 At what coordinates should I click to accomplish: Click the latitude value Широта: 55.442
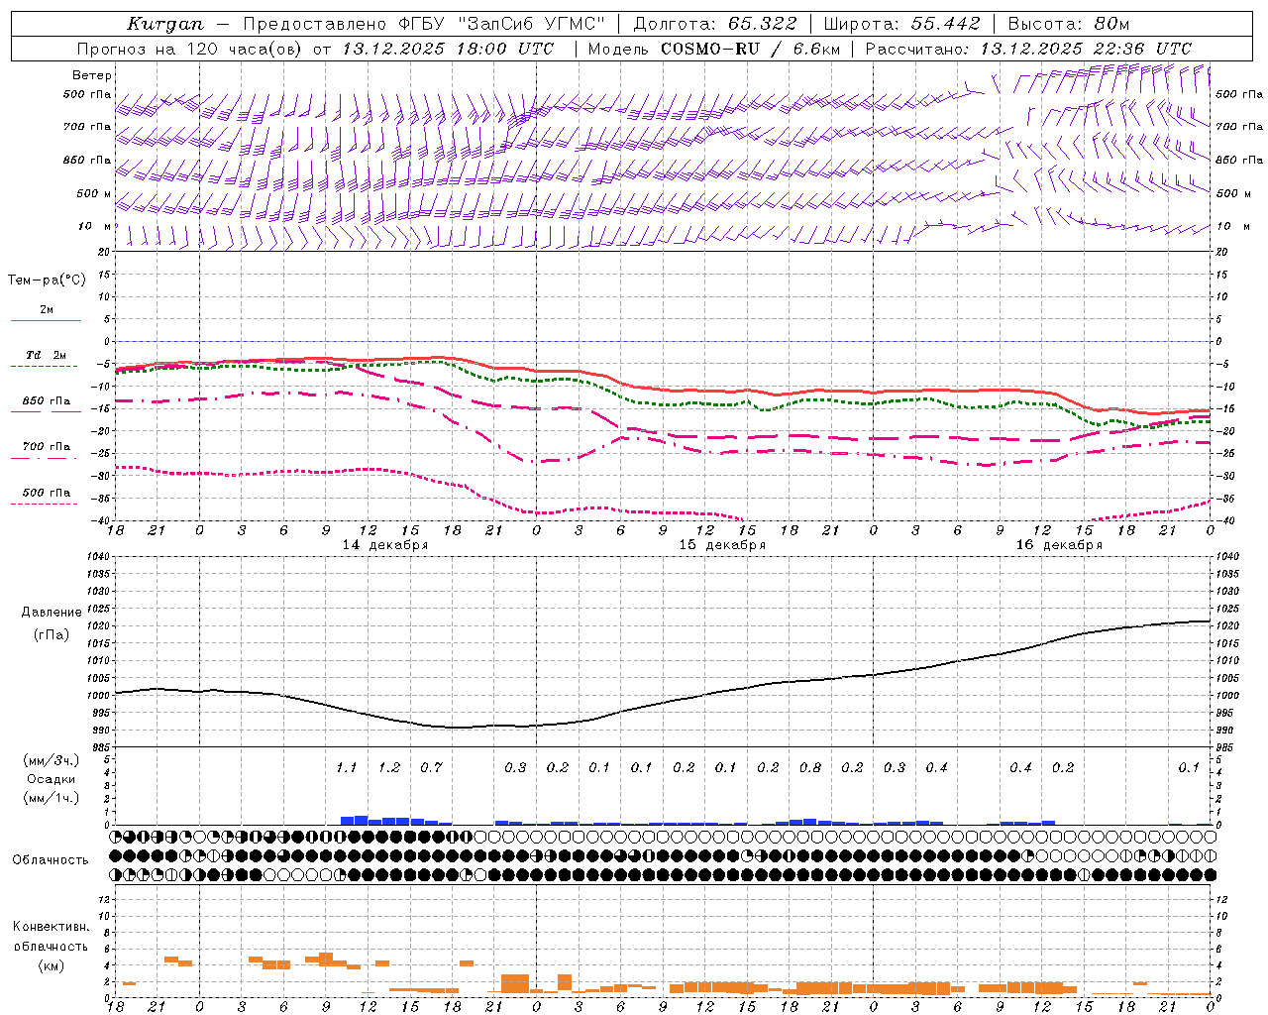coord(902,24)
